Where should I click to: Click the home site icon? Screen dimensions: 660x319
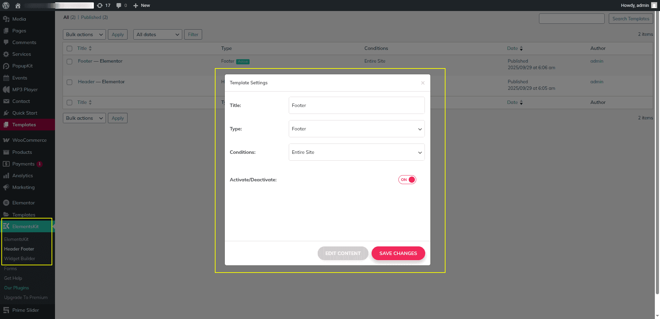pyautogui.click(x=18, y=6)
